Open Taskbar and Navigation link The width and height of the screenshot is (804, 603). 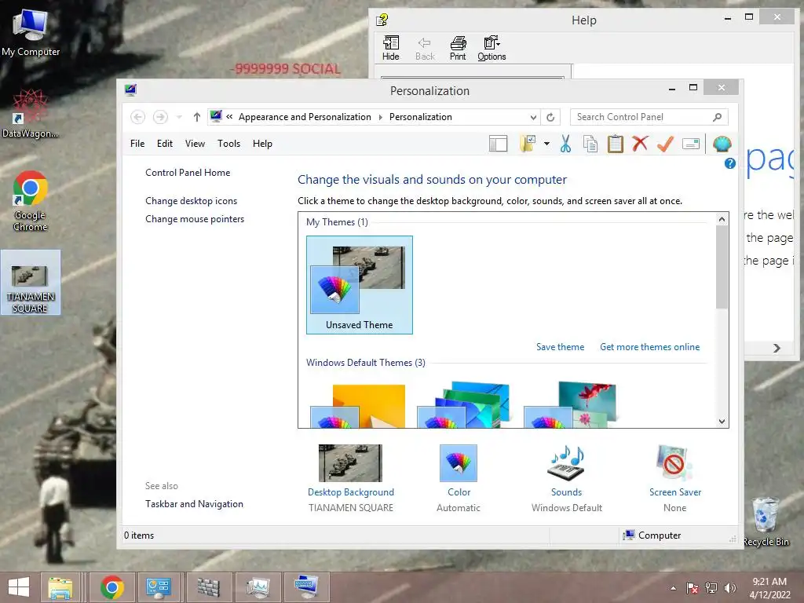[x=195, y=504]
